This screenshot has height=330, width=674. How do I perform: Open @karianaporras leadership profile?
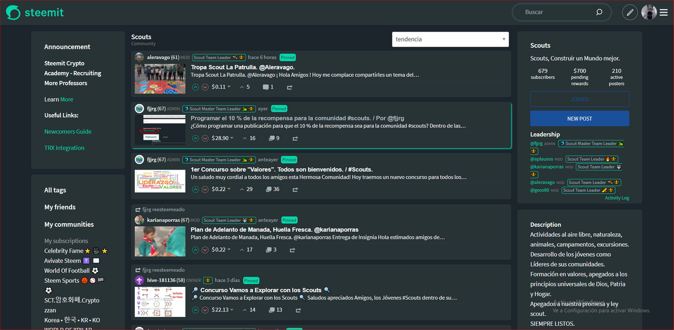tap(547, 167)
